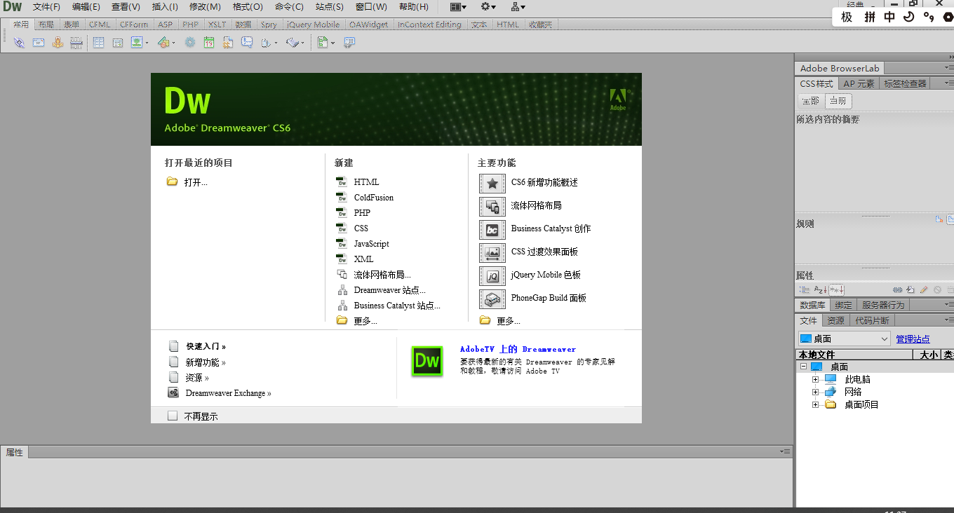The height and width of the screenshot is (513, 954).
Task: Toggle CSS properties list view (Az)
Action: 821,289
